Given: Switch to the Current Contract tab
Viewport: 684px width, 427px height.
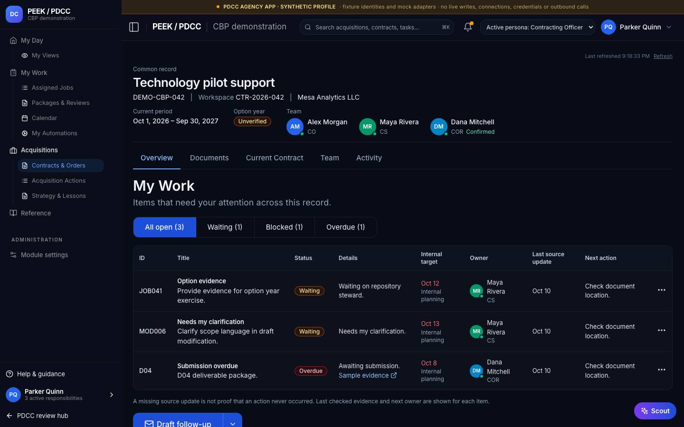Looking at the screenshot, I should point(275,158).
